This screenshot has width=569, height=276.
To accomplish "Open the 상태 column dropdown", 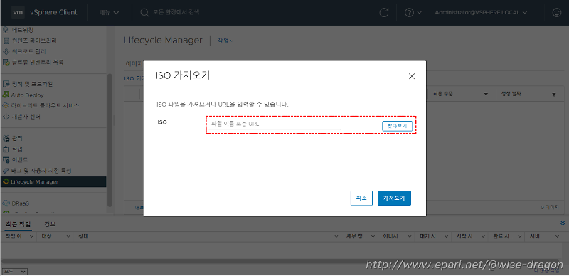I will click(336, 236).
